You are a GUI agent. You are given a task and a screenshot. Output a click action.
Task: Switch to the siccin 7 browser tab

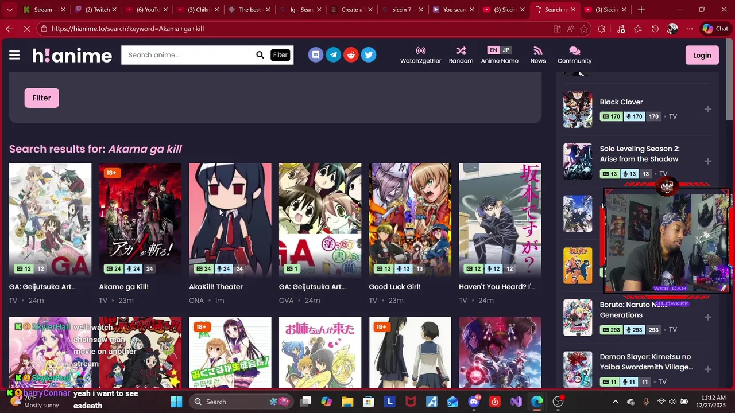(x=402, y=10)
